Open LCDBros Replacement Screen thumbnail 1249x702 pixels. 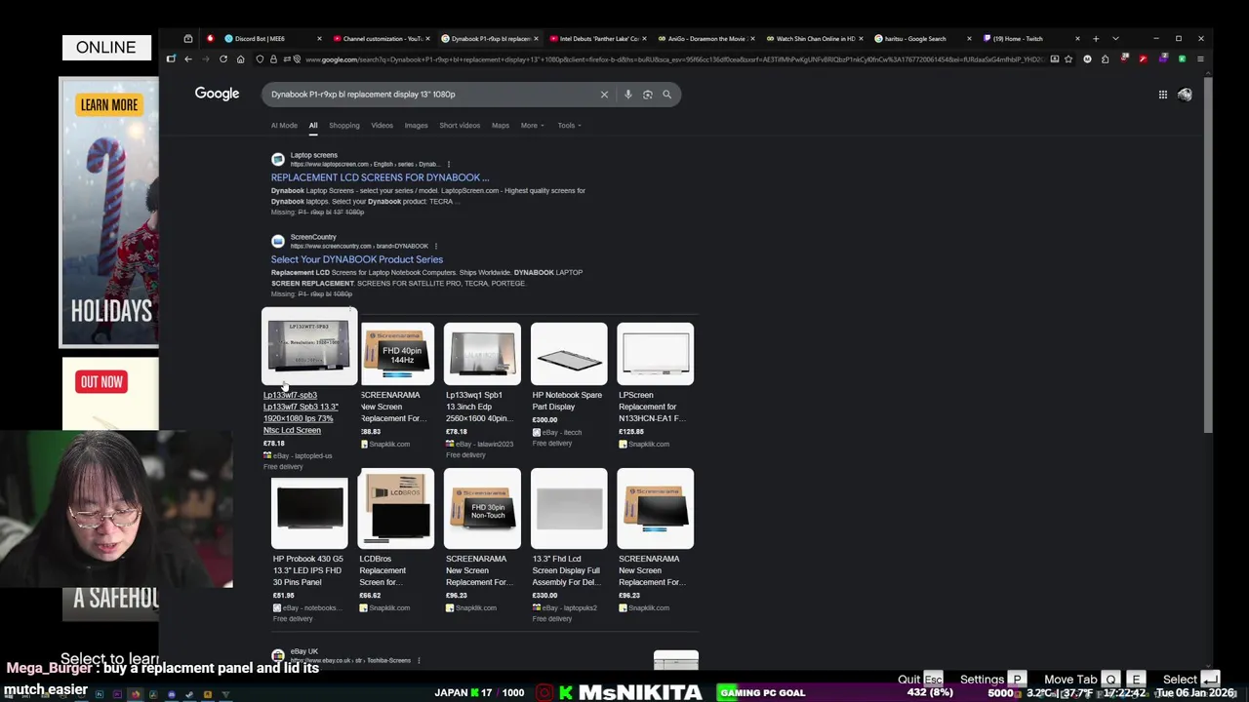click(x=395, y=509)
